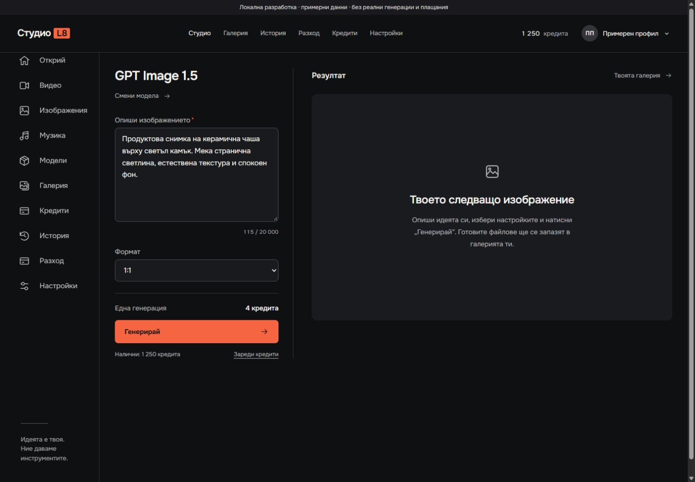Expand the Примерен профил account menu chevron
Image resolution: width=695 pixels, height=482 pixels.
coord(667,34)
